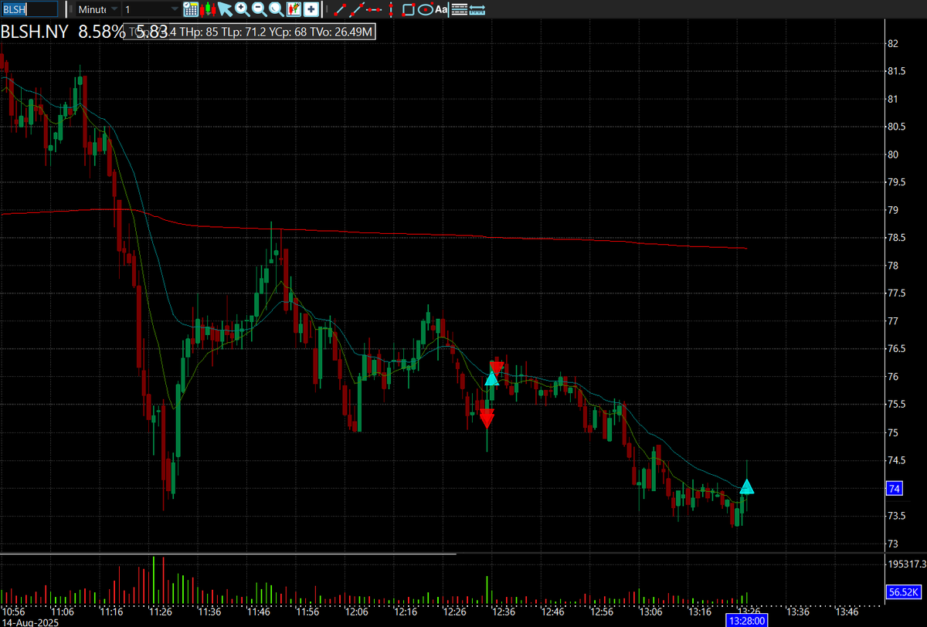Viewport: 927px width, 627px height.
Task: Click the zoom reset magnifier icon
Action: coord(276,9)
